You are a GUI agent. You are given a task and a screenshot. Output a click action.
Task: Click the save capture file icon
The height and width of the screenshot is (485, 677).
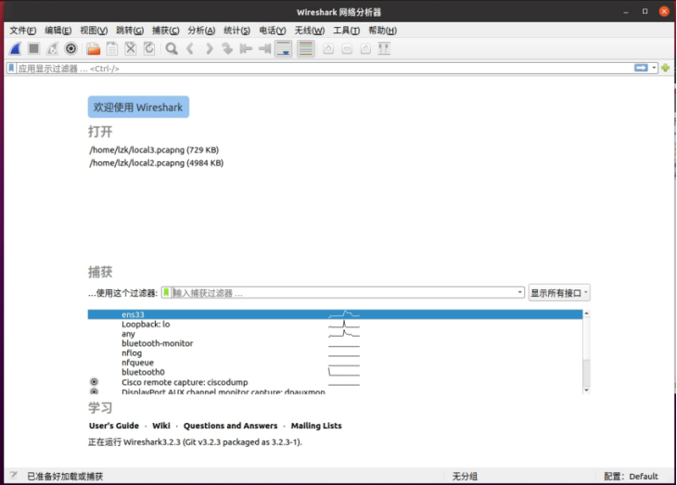coord(112,49)
